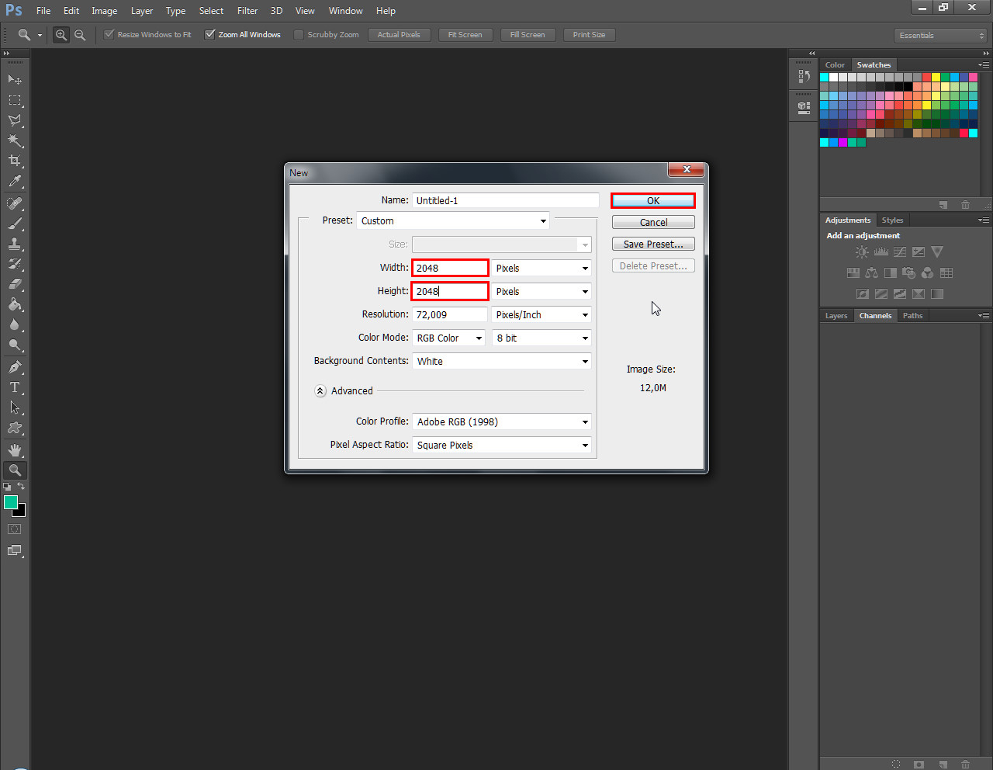Toggle Resize Windows to Fit checkbox
Screen dimensions: 993x770
click(109, 34)
